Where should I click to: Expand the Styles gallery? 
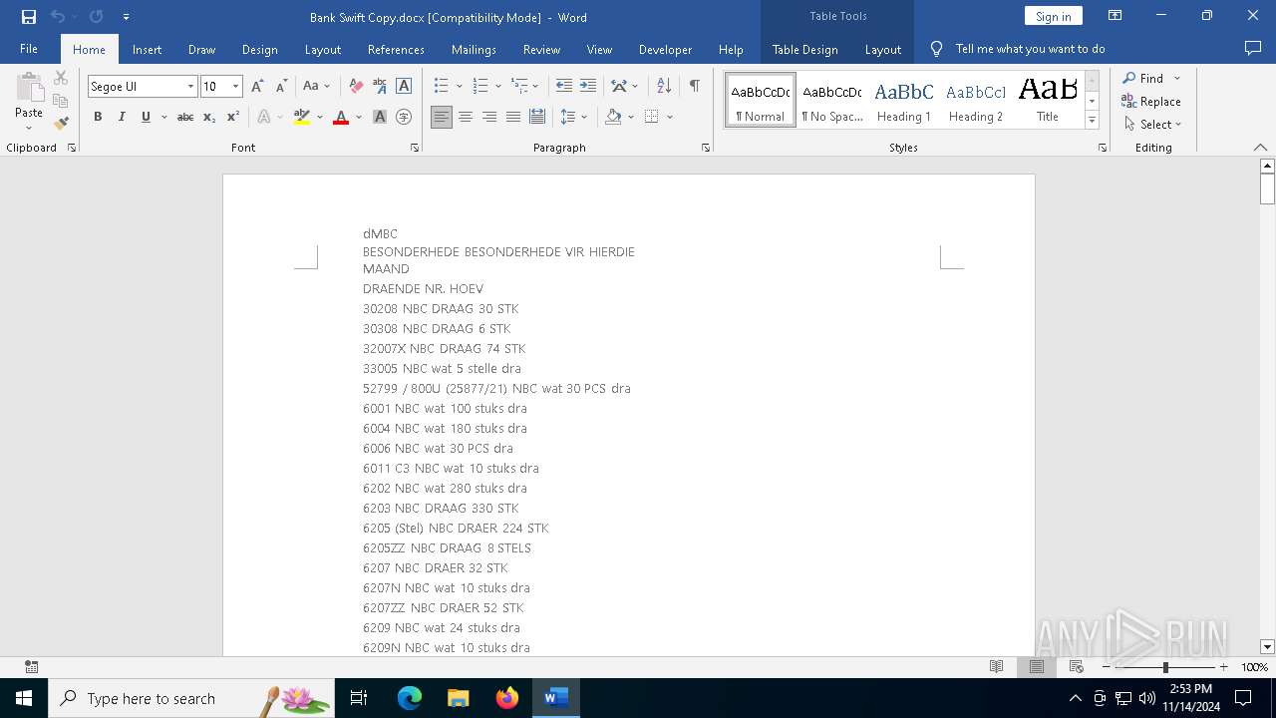1093,121
